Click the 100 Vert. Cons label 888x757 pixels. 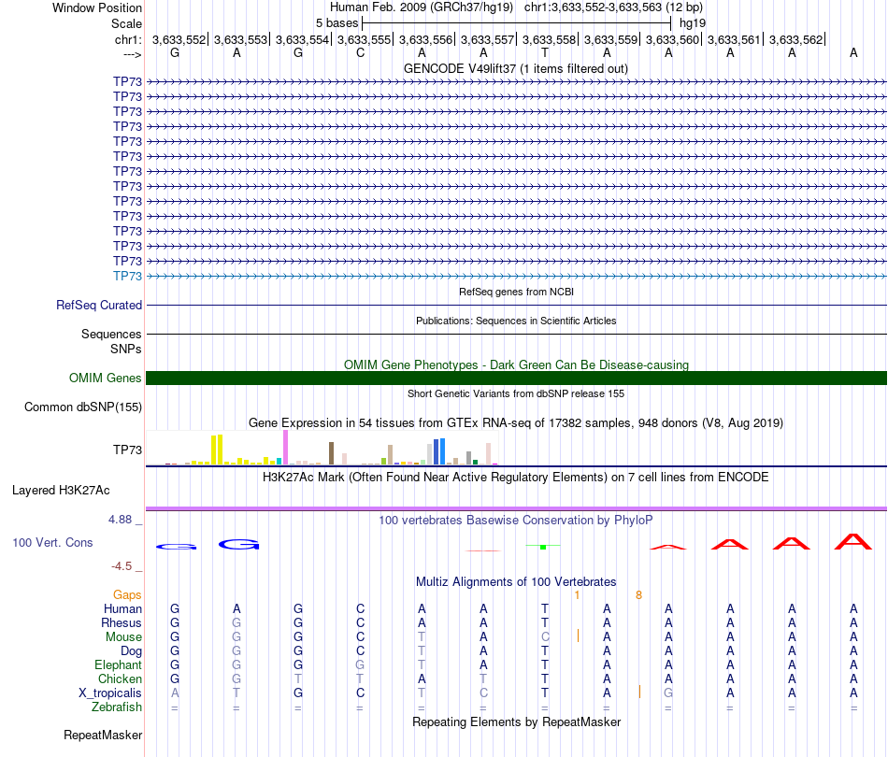click(52, 542)
